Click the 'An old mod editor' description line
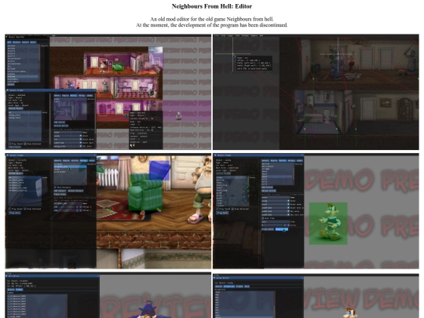Viewport: 424px width, 318px height. click(x=212, y=19)
